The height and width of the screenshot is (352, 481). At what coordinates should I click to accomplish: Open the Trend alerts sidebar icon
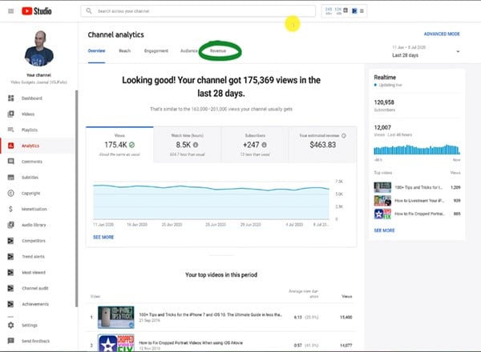[x=10, y=257]
